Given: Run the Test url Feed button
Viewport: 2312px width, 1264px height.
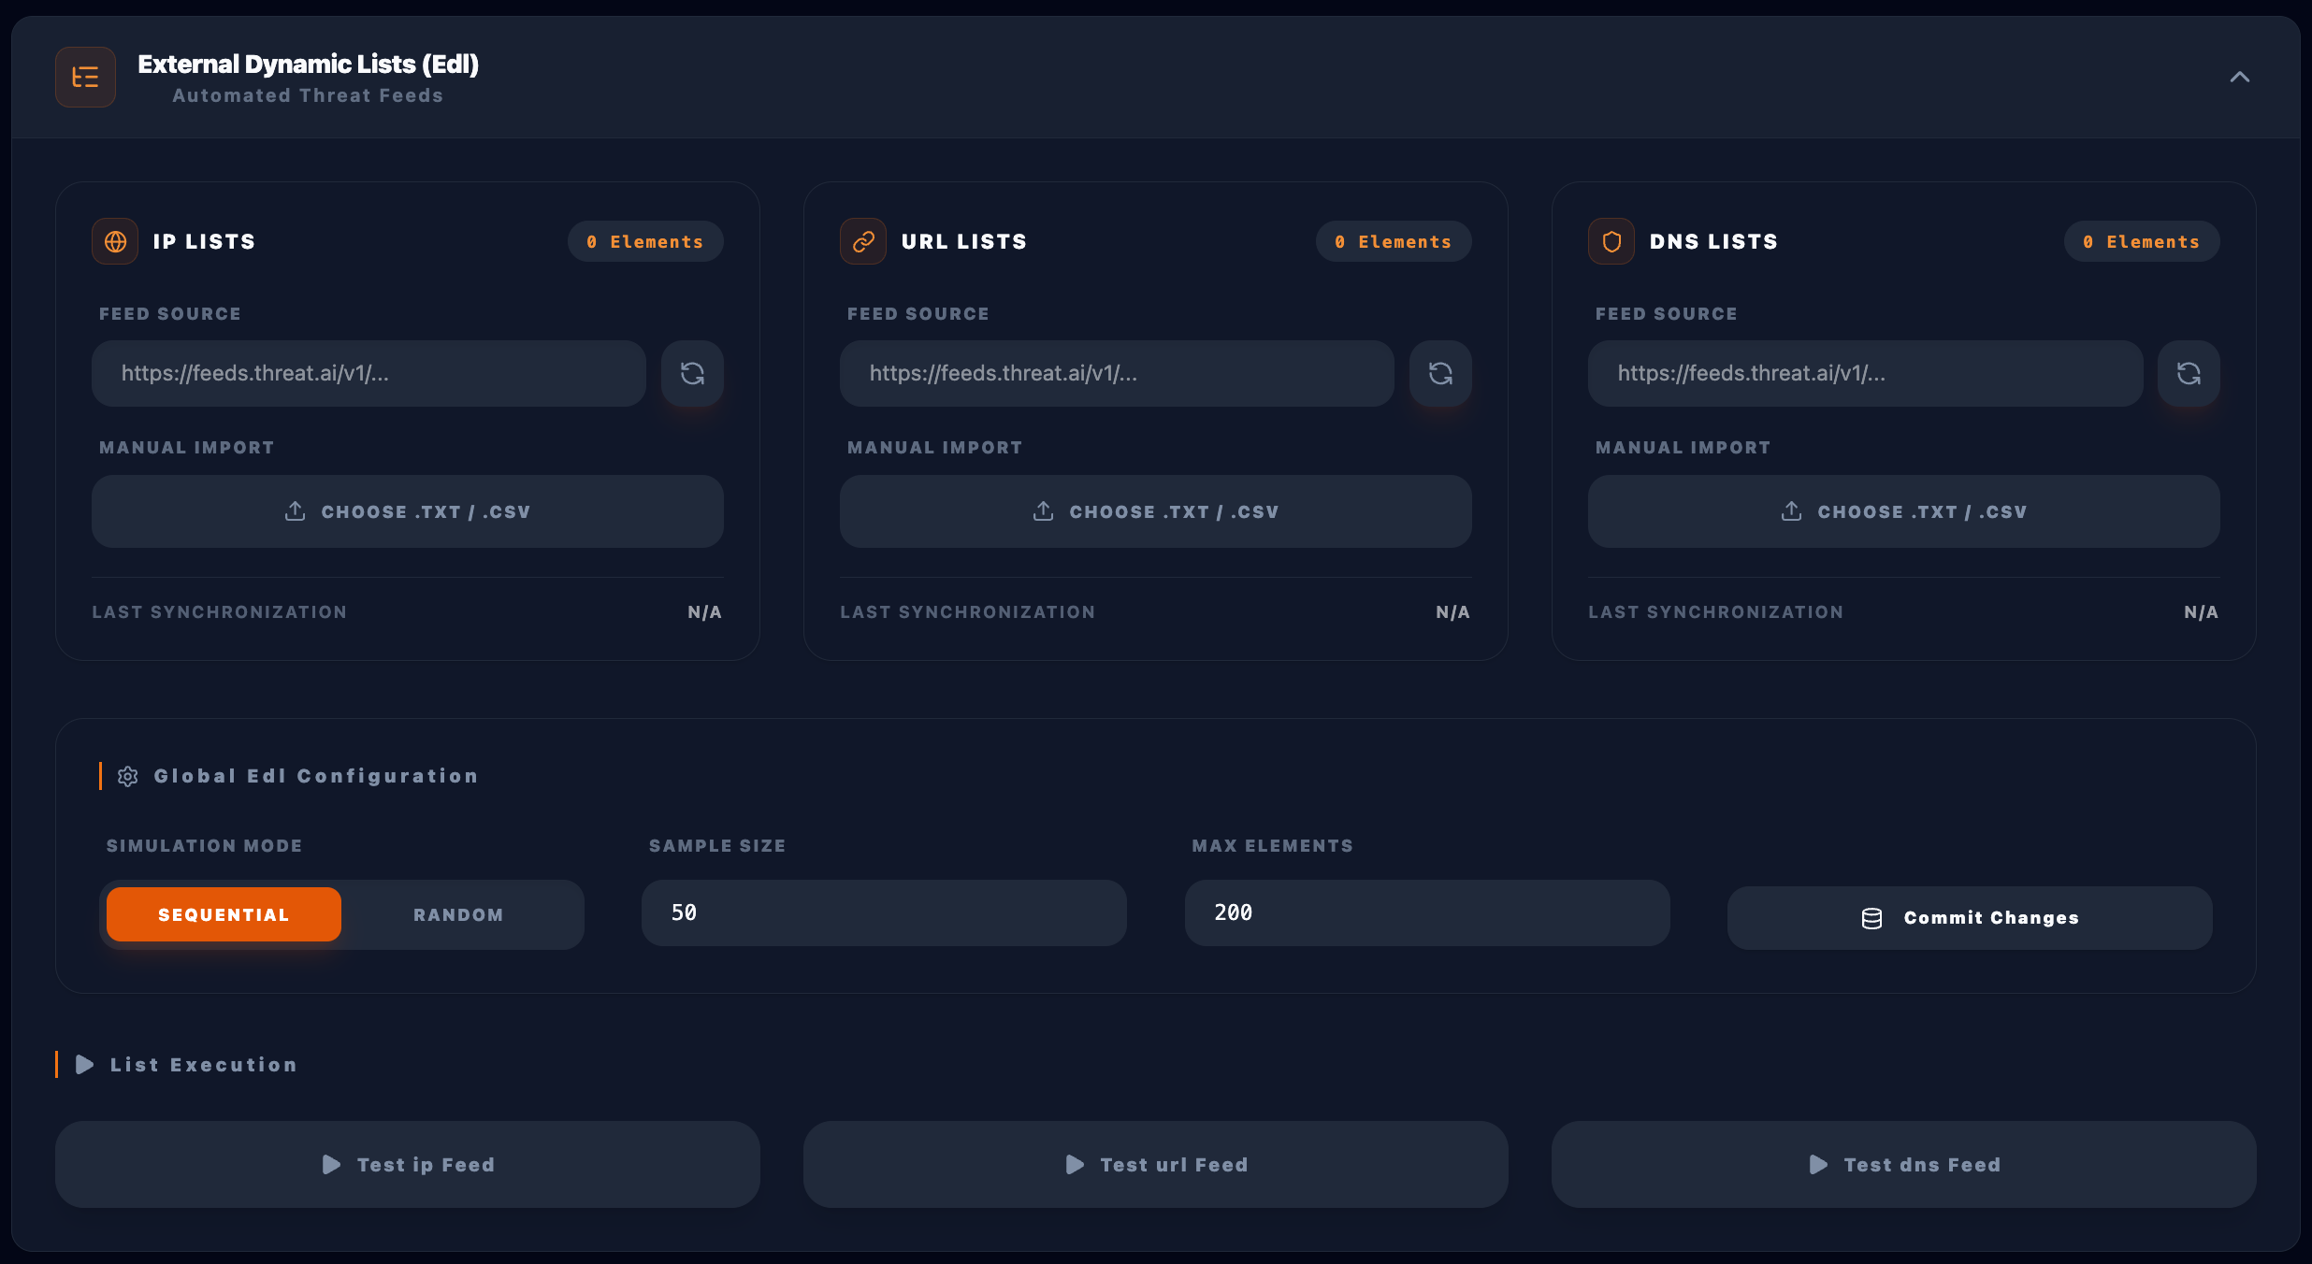Looking at the screenshot, I should pyautogui.click(x=1156, y=1164).
